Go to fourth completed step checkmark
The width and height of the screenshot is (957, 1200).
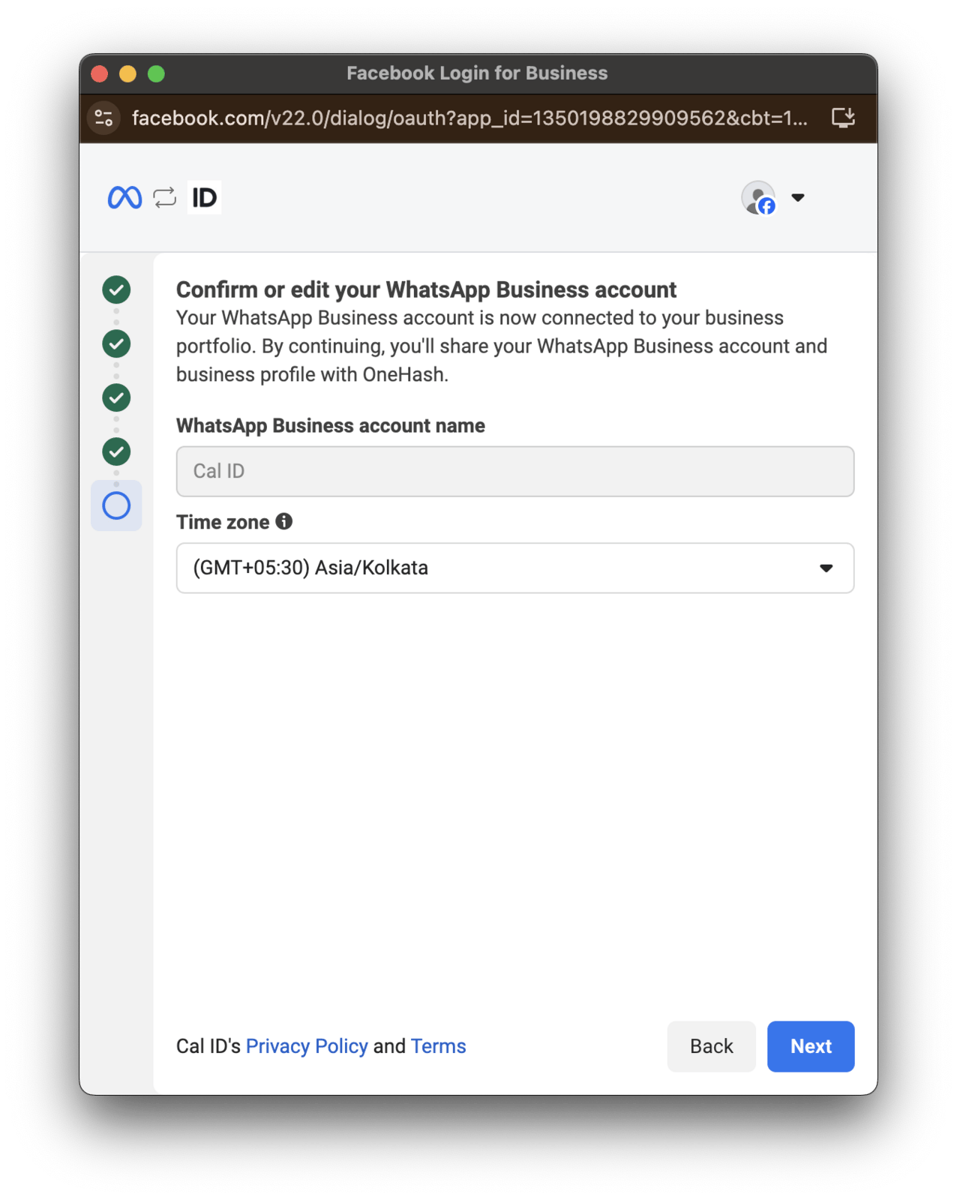tap(116, 451)
